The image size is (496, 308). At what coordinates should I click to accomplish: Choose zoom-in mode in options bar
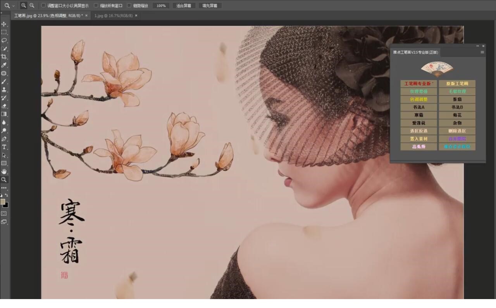[24, 5]
